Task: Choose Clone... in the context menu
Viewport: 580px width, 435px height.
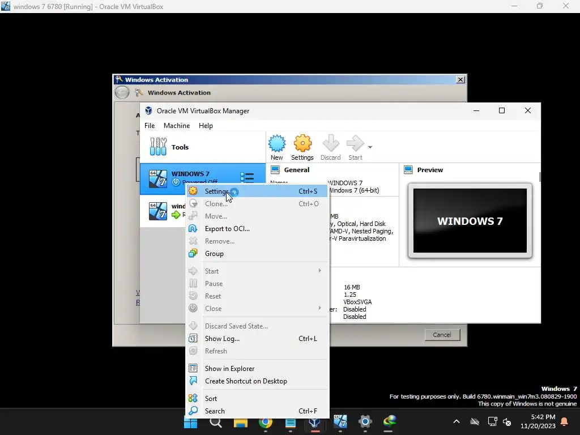Action: coord(257,204)
